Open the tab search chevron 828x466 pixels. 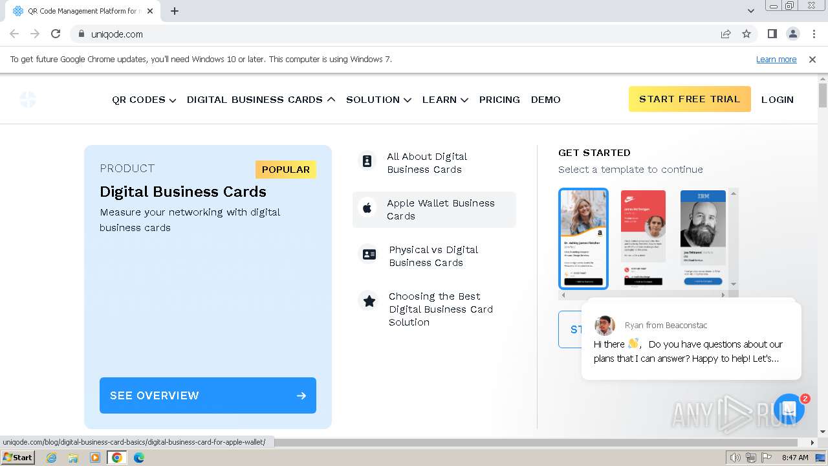click(x=750, y=11)
